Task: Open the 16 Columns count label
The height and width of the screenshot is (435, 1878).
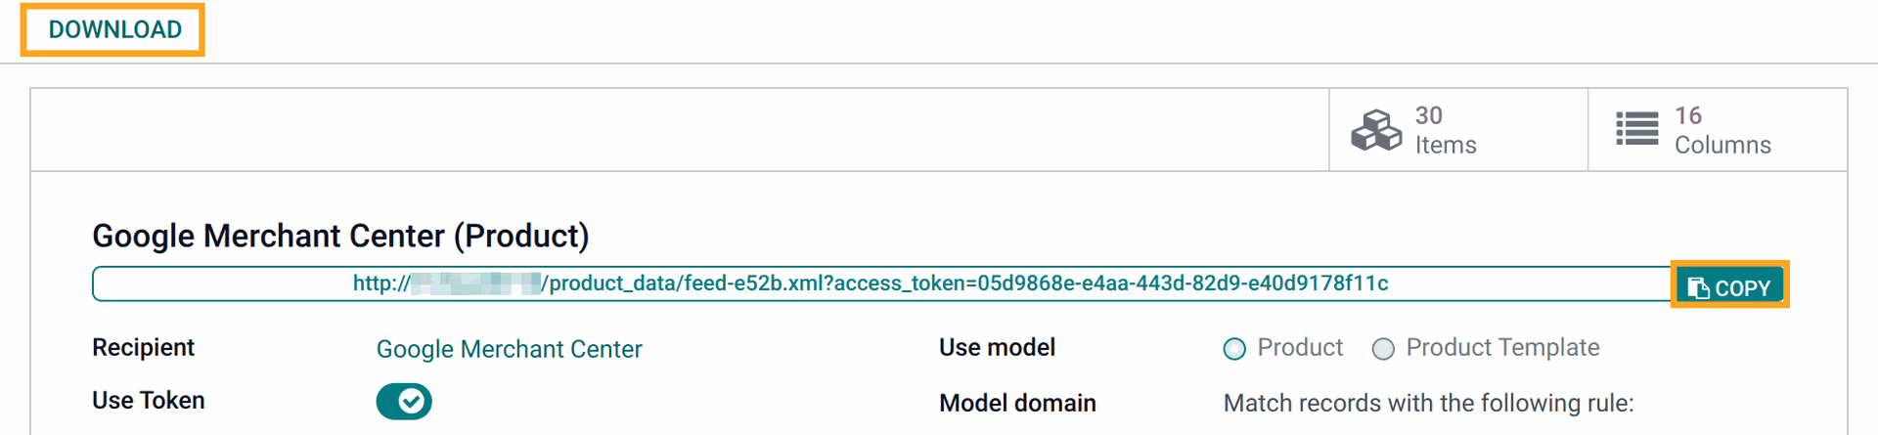Action: (1722, 130)
